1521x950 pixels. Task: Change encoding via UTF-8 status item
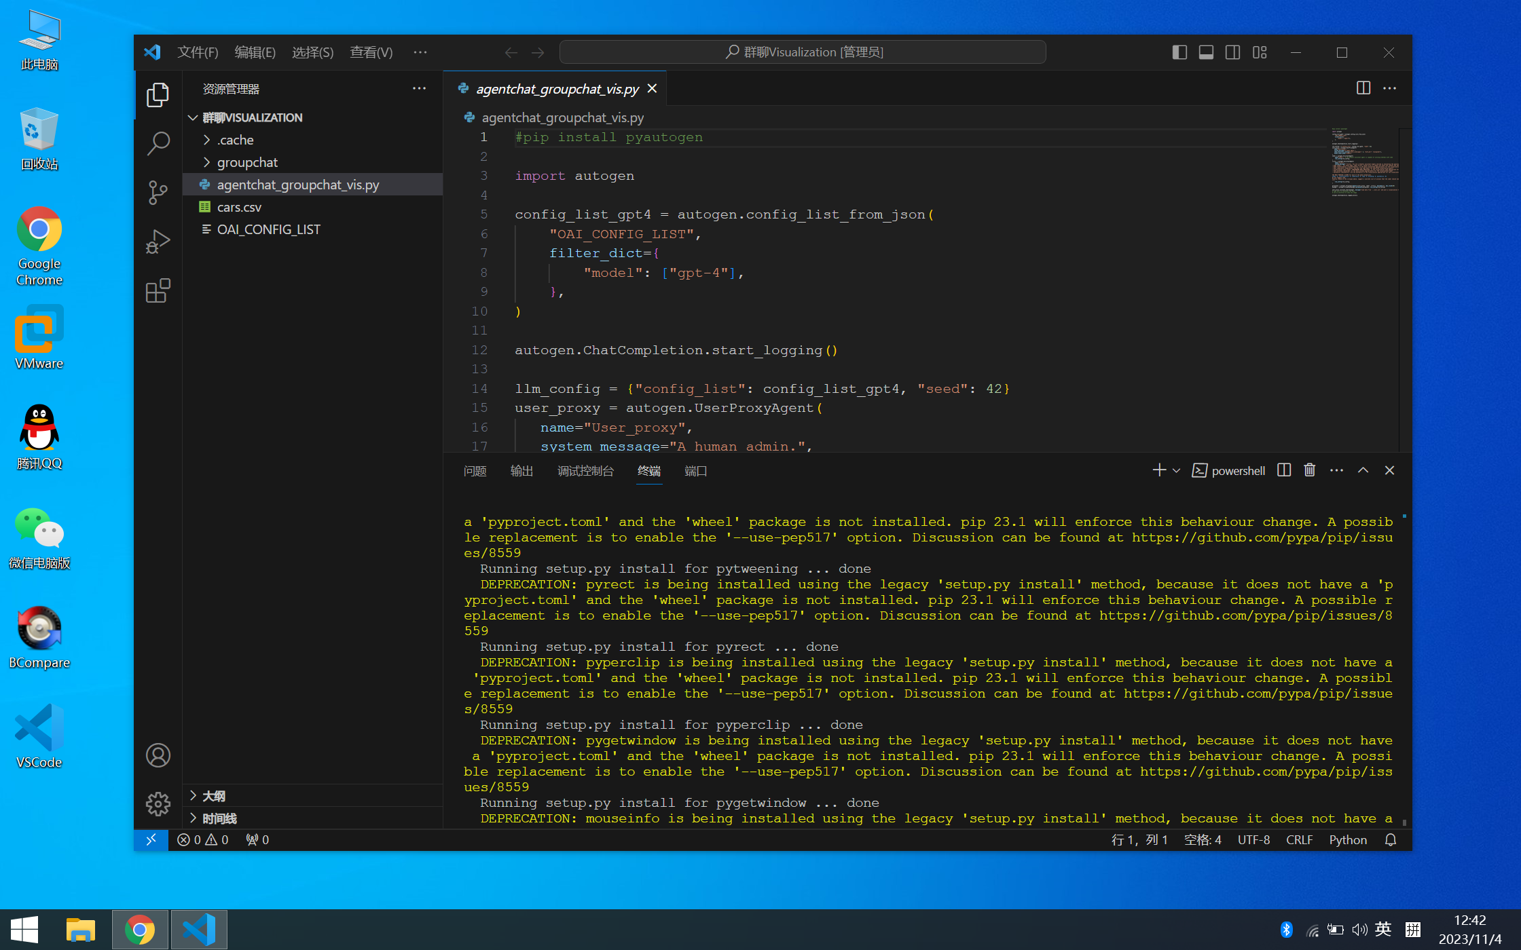click(1253, 839)
